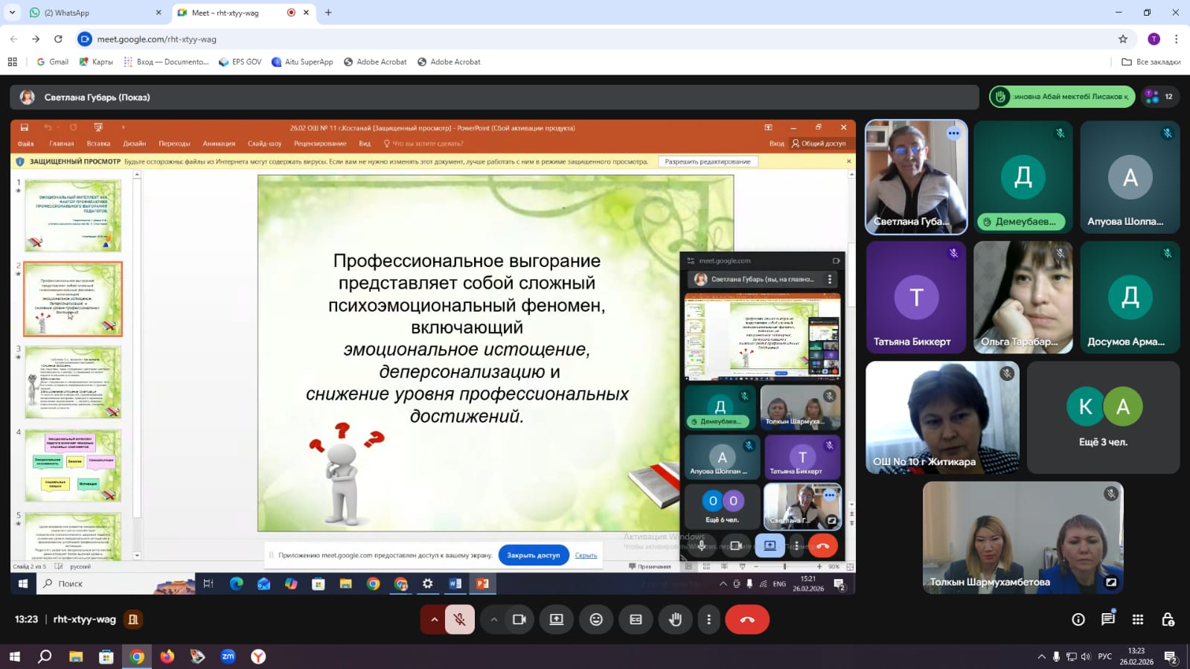Leave the call with red button
This screenshot has height=669, width=1190.
tap(747, 619)
